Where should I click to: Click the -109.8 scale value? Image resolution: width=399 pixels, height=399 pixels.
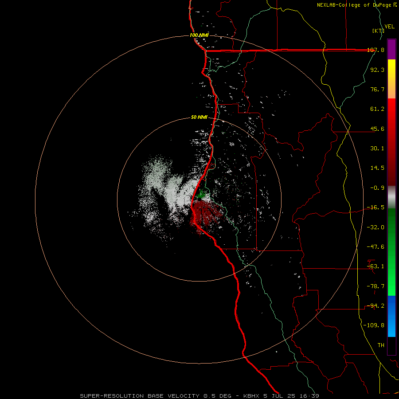click(x=374, y=325)
